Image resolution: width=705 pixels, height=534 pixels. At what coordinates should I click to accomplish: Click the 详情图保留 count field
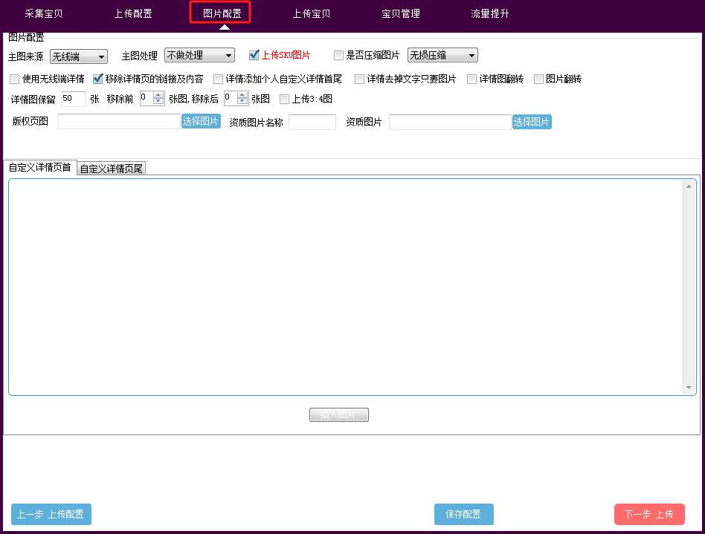tap(74, 99)
